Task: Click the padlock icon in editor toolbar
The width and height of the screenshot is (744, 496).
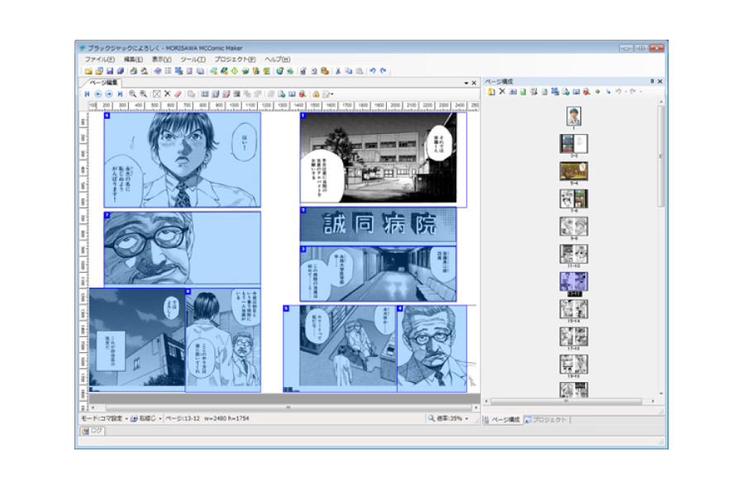Action: pyautogui.click(x=316, y=94)
